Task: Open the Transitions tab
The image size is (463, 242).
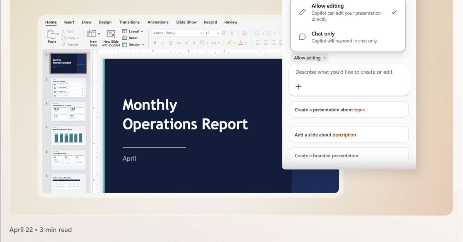Action: click(x=129, y=22)
